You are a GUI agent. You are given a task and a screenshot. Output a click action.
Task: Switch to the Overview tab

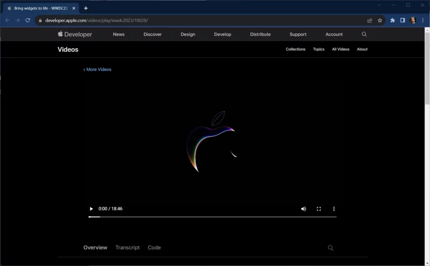click(95, 248)
